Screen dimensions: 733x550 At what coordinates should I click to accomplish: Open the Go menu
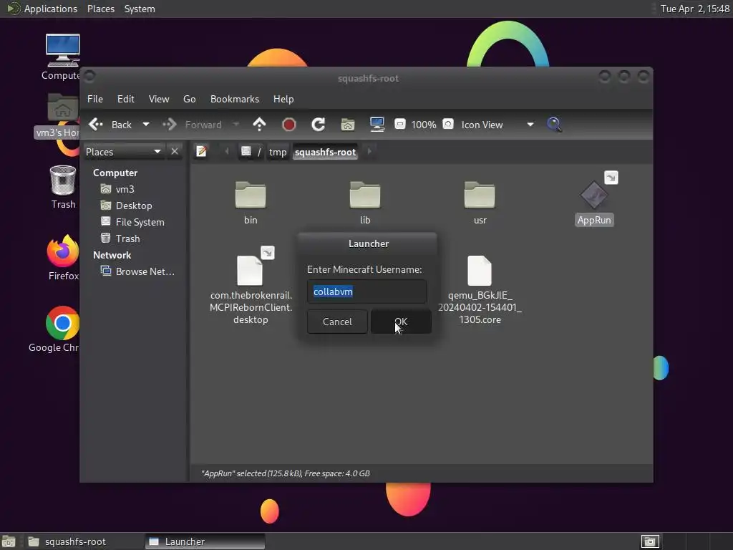point(189,99)
